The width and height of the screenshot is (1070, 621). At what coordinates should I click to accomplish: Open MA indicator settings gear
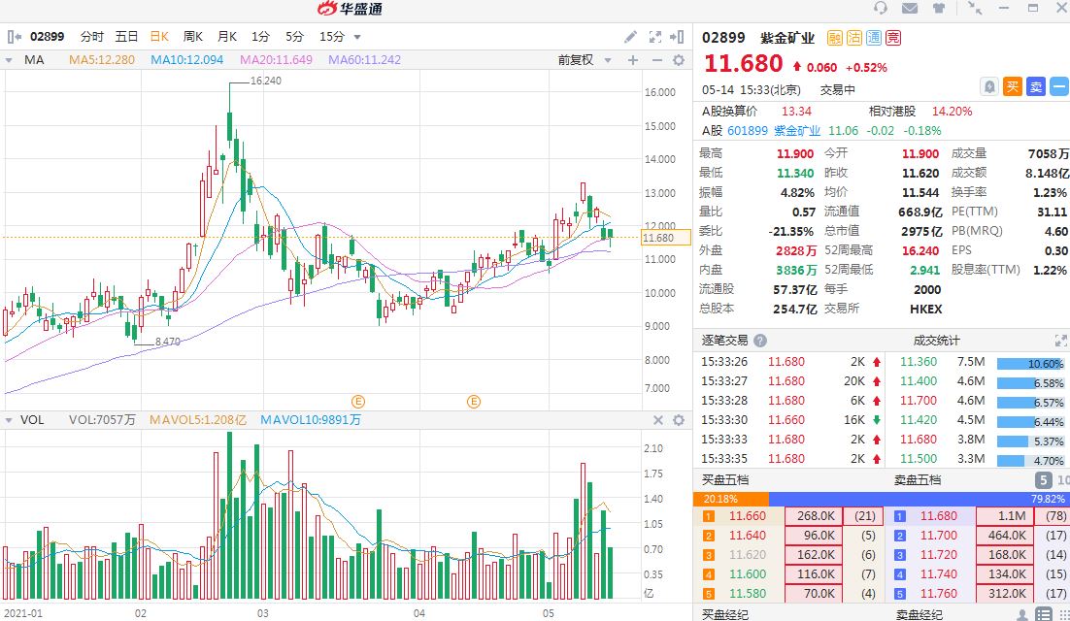(x=679, y=60)
